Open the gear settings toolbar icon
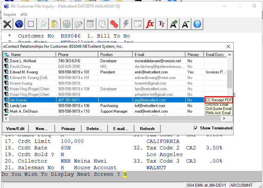263x188 pixels. [x=67, y=24]
